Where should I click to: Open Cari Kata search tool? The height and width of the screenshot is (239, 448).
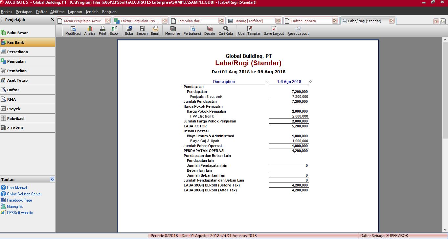tap(226, 31)
